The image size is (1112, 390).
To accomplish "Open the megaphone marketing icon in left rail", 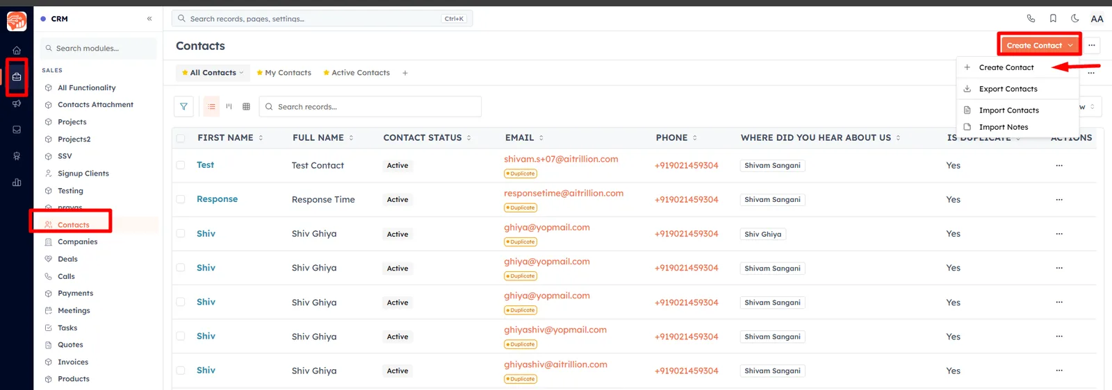I will point(17,103).
